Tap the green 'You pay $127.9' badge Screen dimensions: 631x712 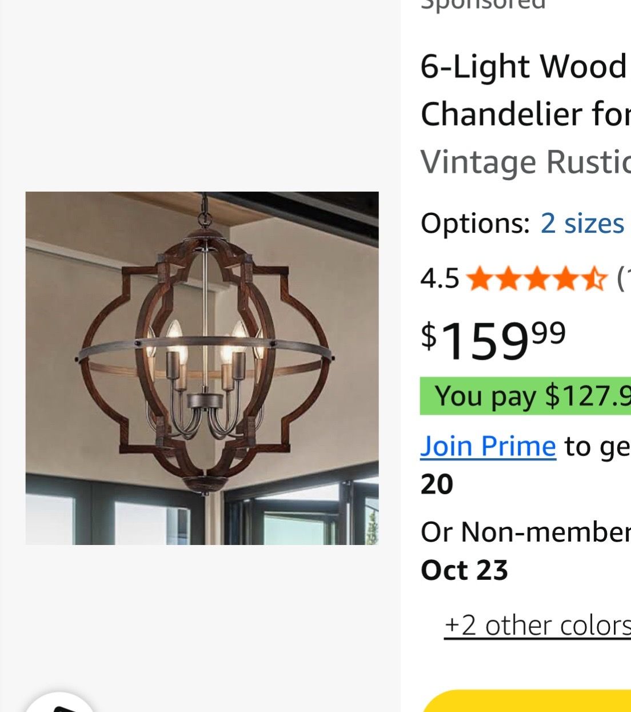[525, 396]
